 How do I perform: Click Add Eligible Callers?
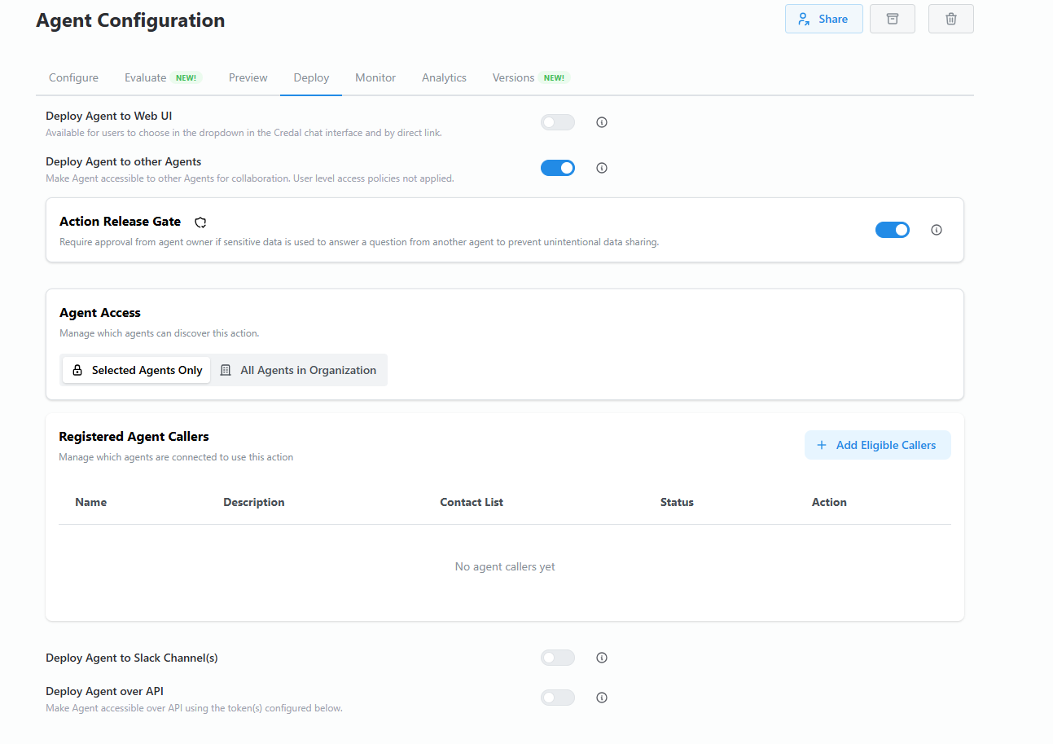[x=877, y=444]
